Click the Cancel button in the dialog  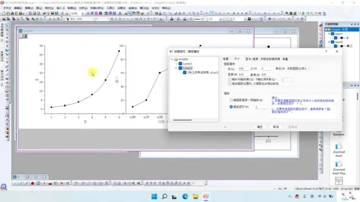pyautogui.click(x=276, y=127)
